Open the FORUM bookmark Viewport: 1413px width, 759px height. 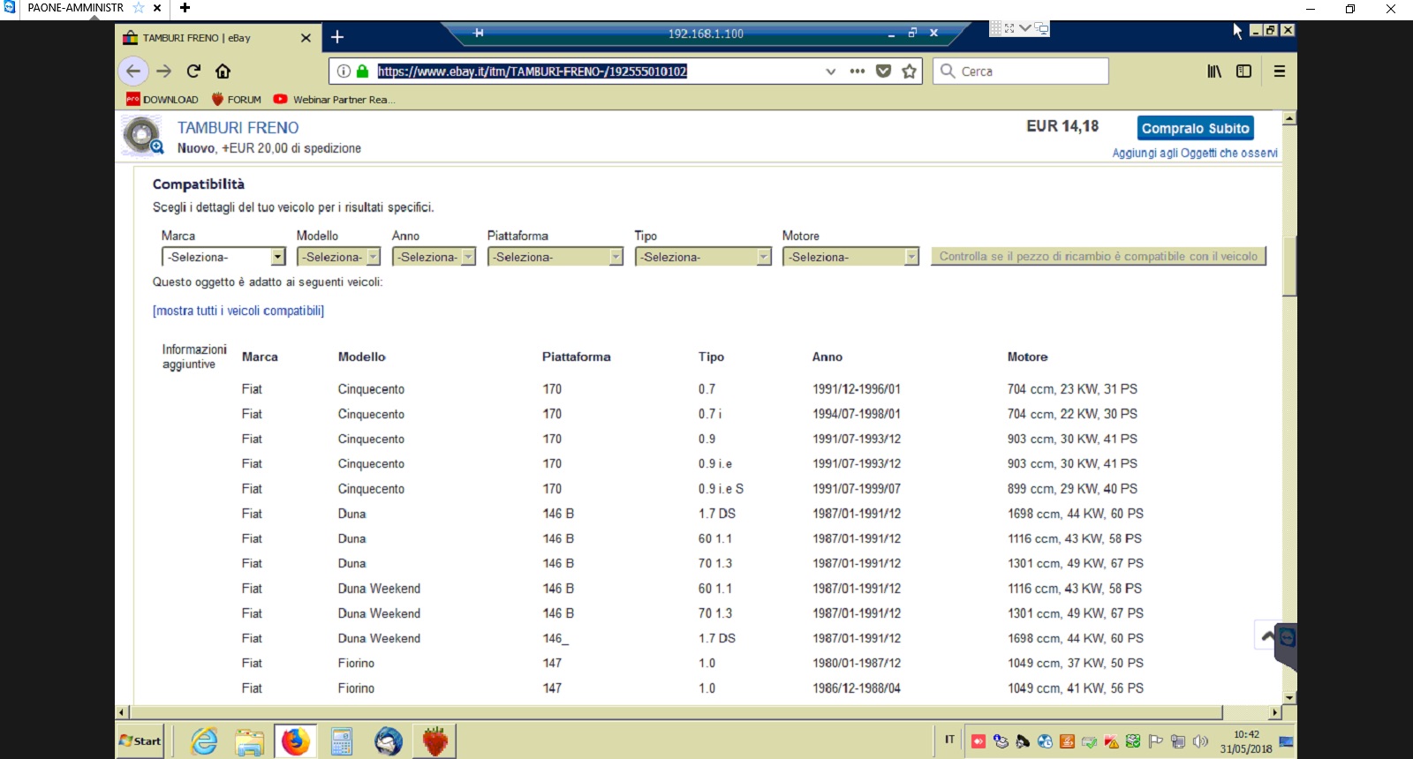point(237,100)
